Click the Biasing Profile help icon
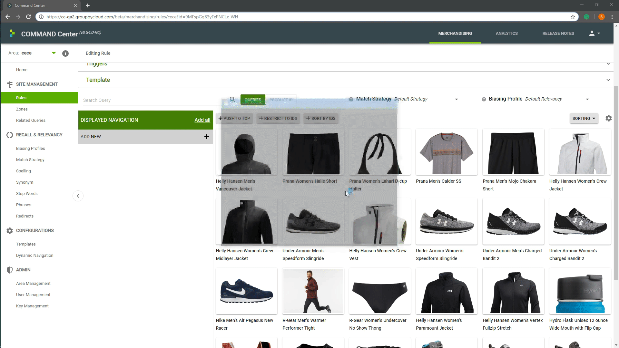 (484, 99)
